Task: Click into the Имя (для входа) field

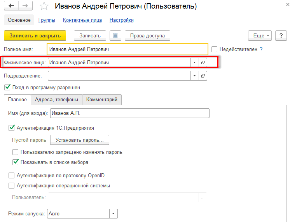Action: point(129,113)
